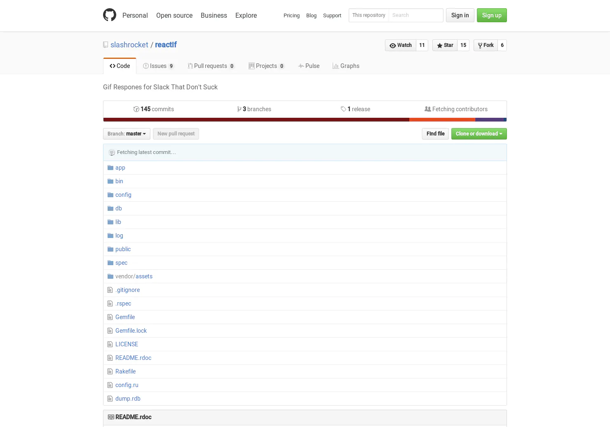Image resolution: width=610 pixels, height=427 pixels.
Task: Open the Explore navigation link
Action: tap(246, 15)
